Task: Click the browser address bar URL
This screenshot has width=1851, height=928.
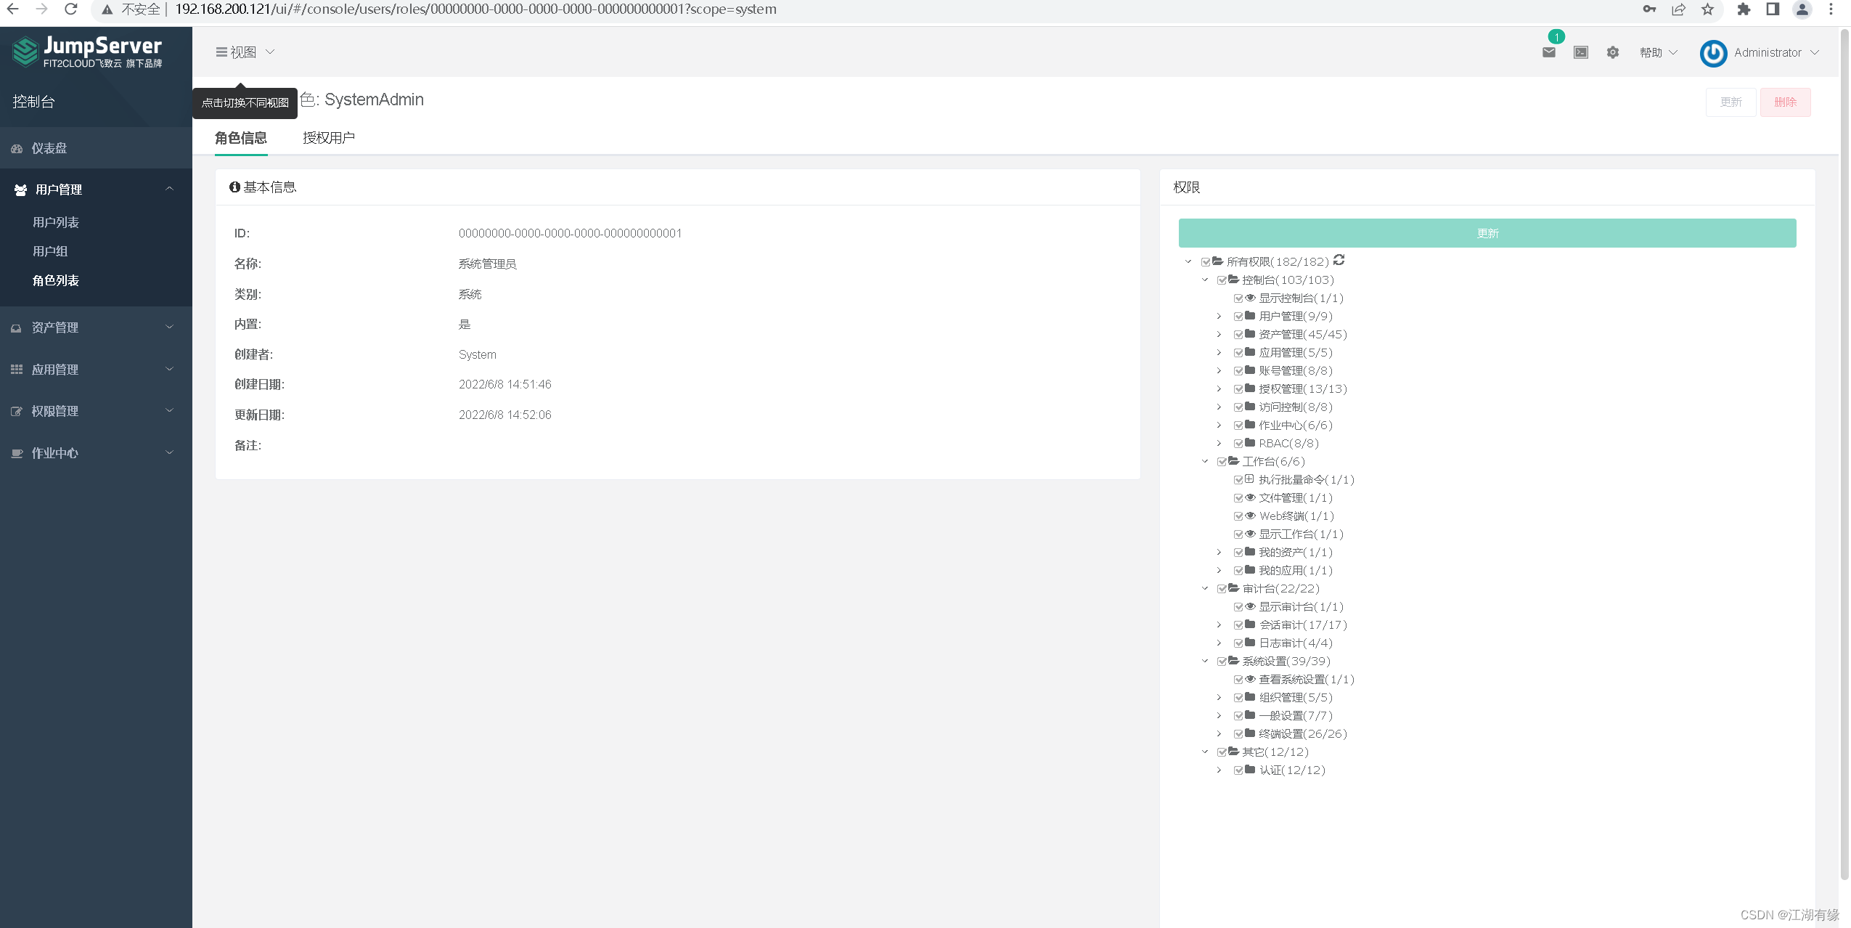Action: (475, 9)
